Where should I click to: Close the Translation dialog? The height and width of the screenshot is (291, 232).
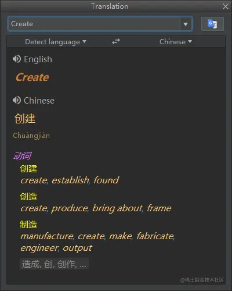226,6
